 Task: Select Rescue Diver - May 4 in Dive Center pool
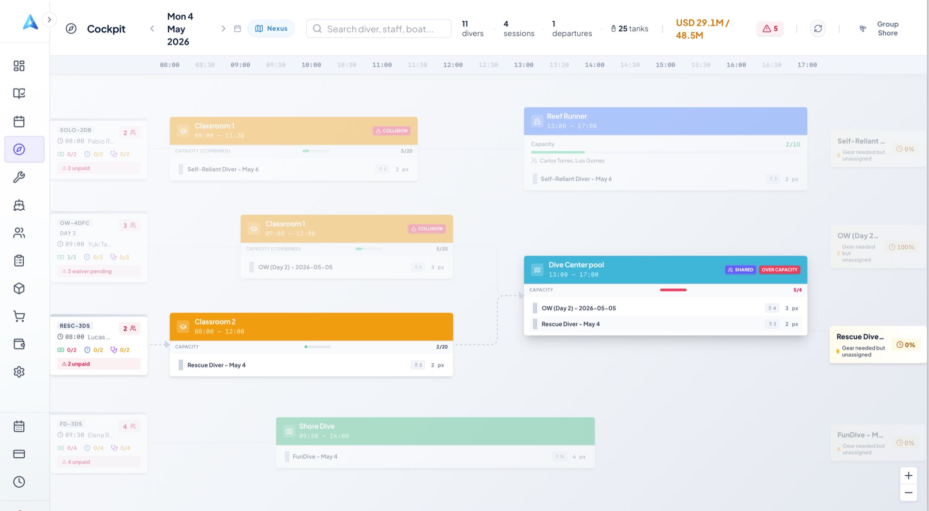[665, 324]
